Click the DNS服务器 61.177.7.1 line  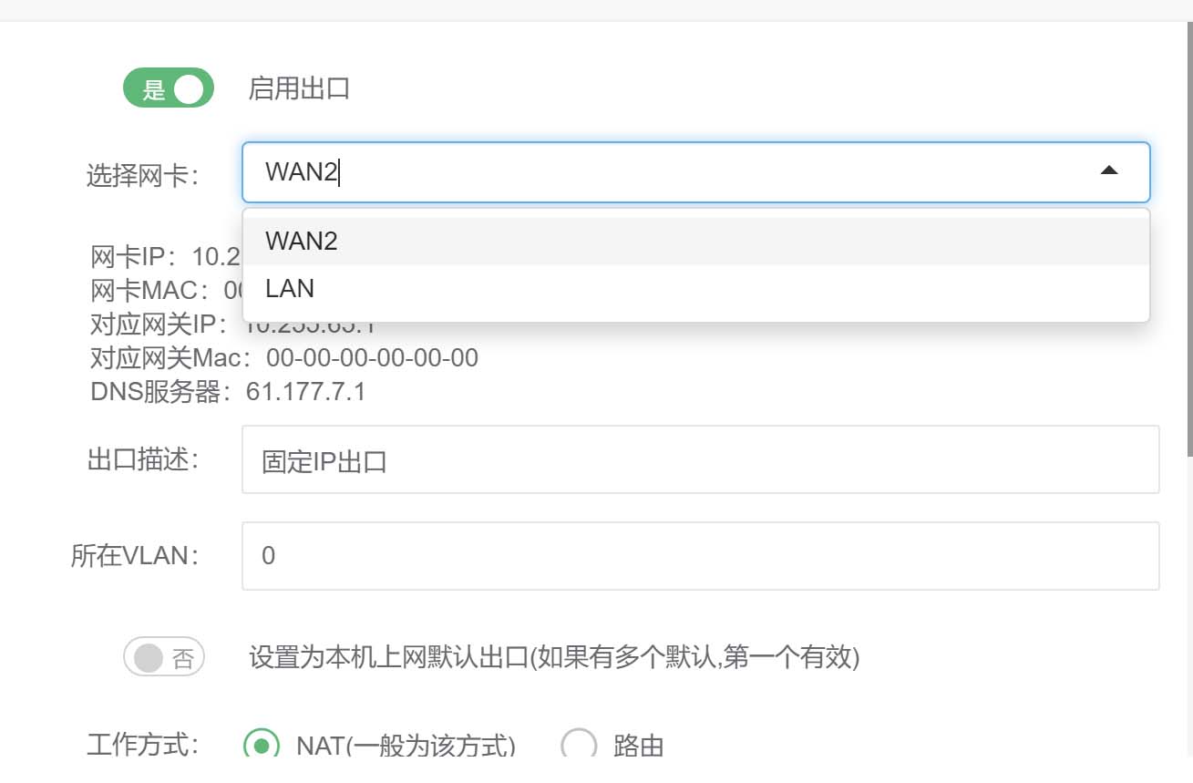click(228, 392)
